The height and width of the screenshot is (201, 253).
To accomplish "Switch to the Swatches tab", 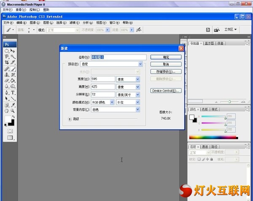I will click(205, 109).
